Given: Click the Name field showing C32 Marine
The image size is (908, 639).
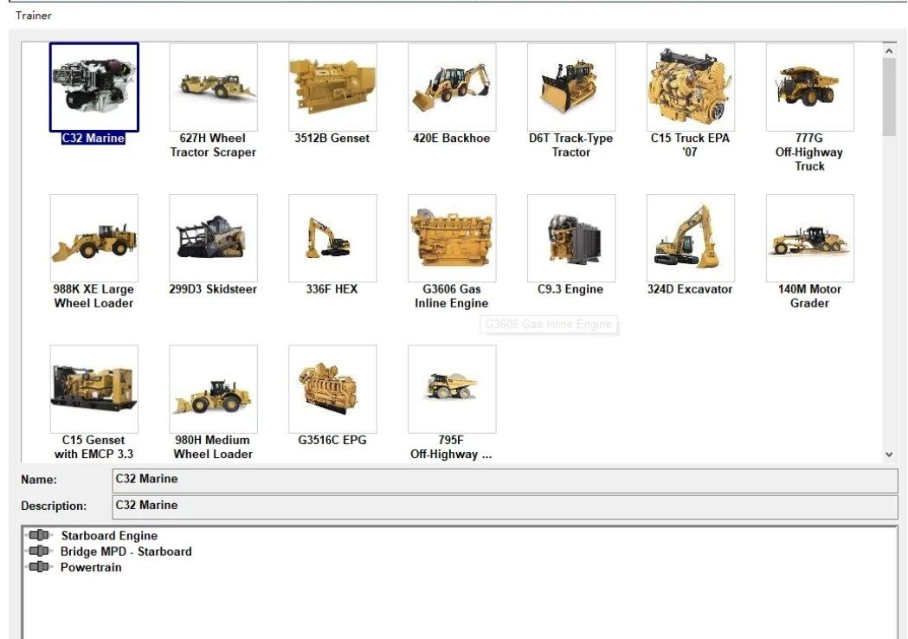Looking at the screenshot, I should click(x=505, y=480).
